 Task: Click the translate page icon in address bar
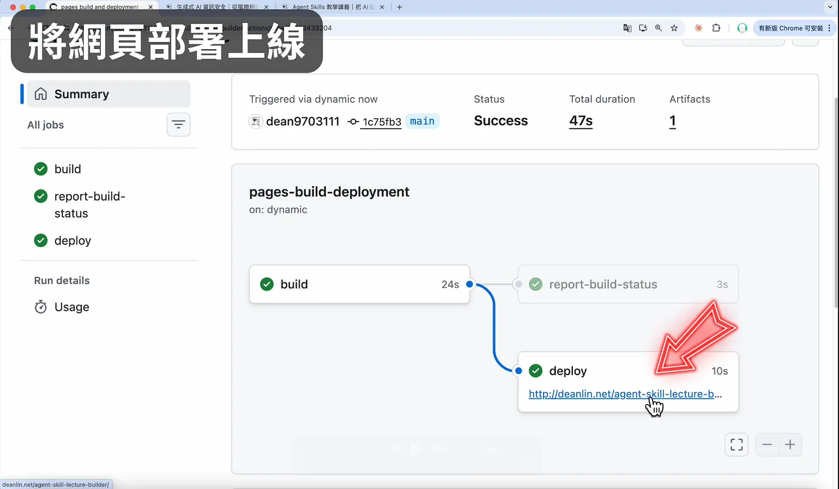[x=627, y=28]
